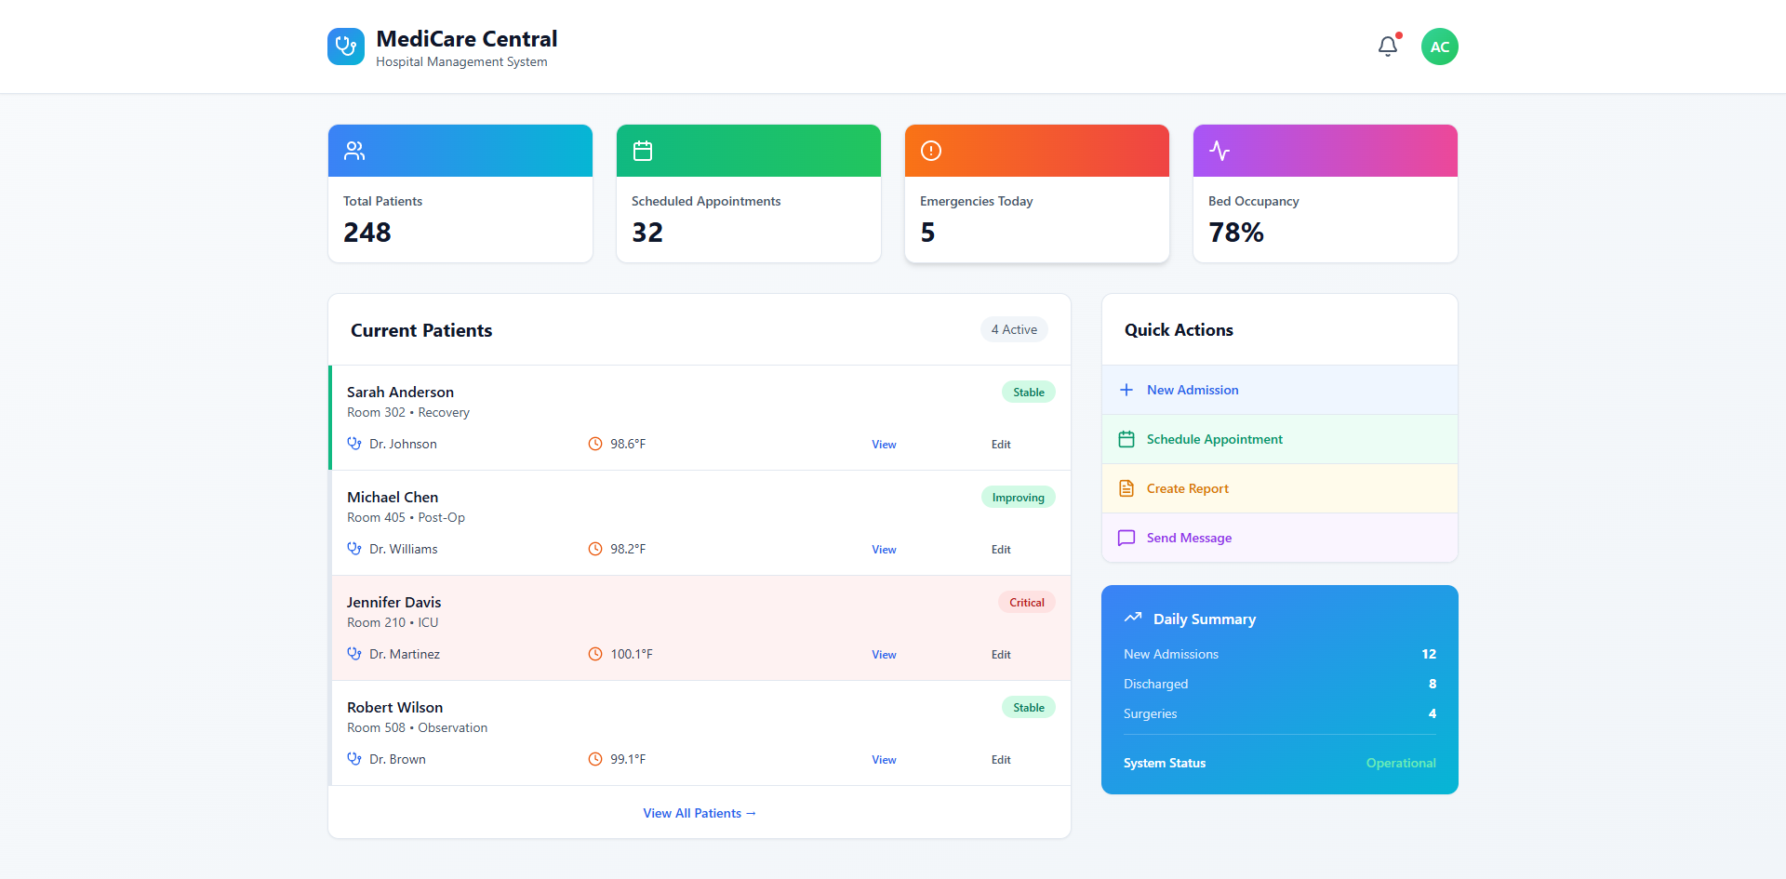This screenshot has height=879, width=1786.
Task: Click the Critical status badge
Action: 1026,603
